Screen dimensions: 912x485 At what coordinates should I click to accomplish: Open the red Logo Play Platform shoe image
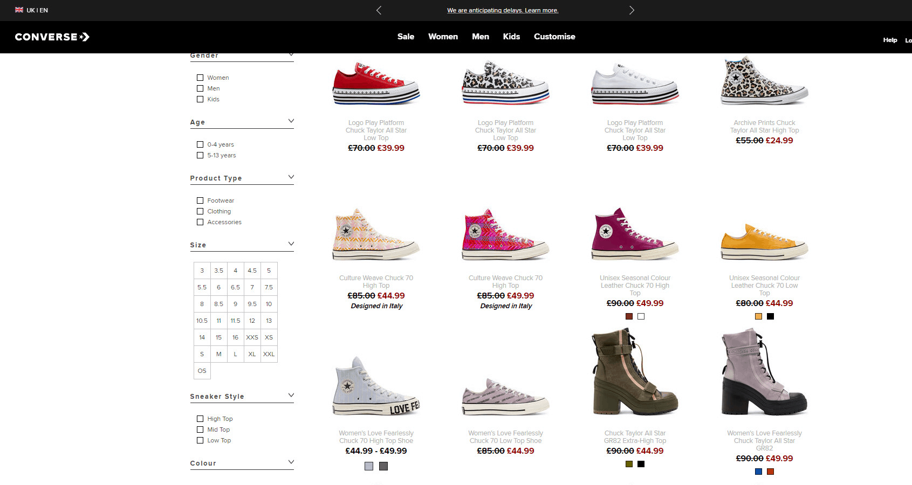click(x=376, y=82)
